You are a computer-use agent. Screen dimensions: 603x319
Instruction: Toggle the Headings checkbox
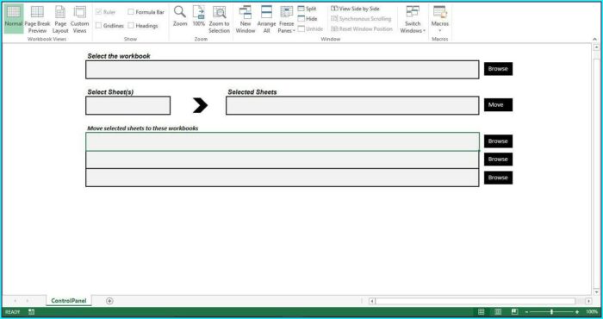coord(131,25)
